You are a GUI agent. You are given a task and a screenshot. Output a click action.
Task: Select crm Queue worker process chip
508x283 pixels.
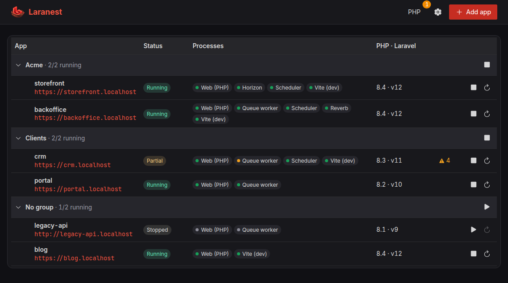258,161
